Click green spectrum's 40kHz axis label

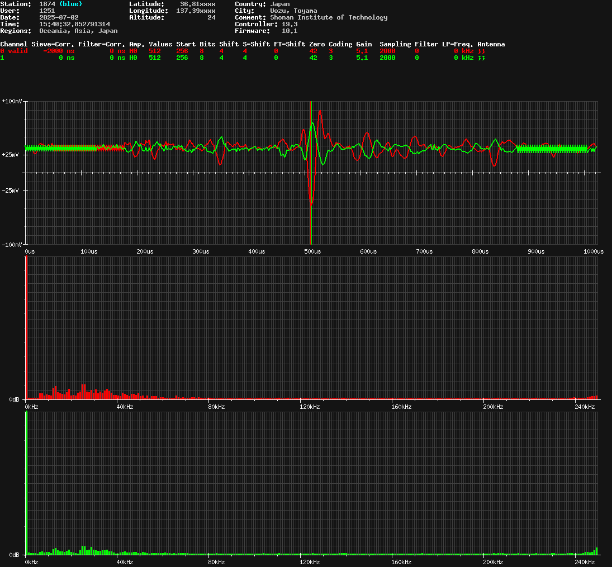point(125,562)
